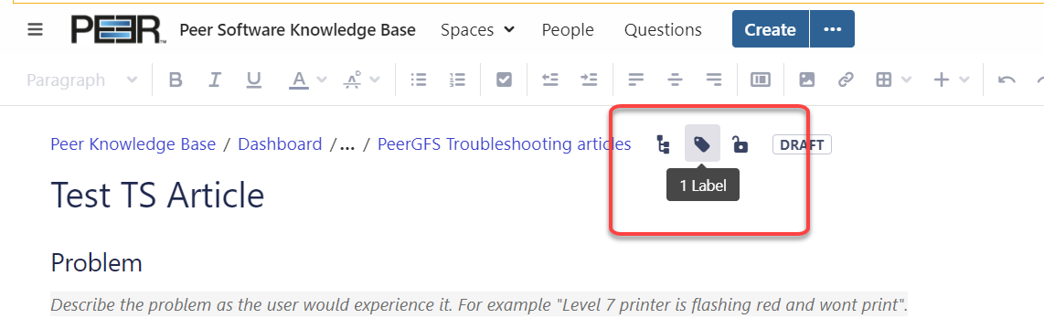
Task: Apply text color
Action: [299, 80]
